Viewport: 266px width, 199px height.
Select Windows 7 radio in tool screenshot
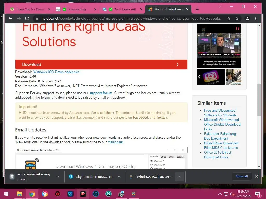[152, 161]
